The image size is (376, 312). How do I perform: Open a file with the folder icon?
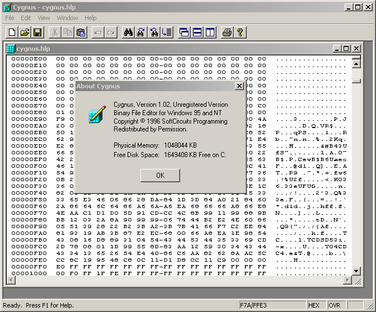pyautogui.click(x=25, y=32)
